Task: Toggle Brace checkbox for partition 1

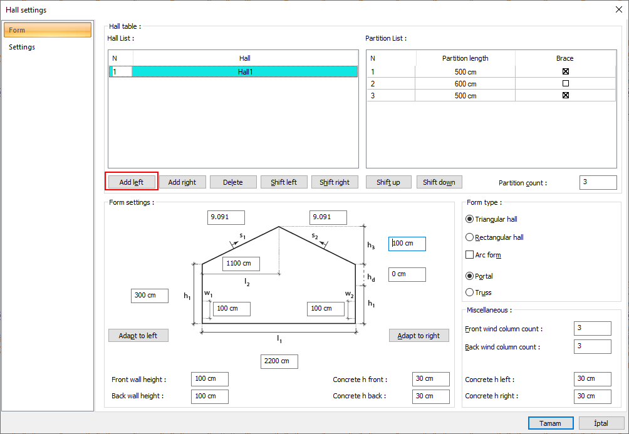Action: [x=565, y=71]
